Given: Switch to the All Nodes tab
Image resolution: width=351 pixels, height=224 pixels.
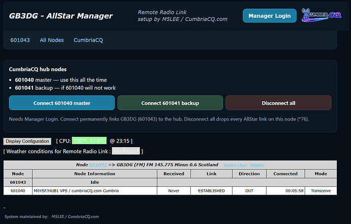Looking at the screenshot, I should 52,40.
